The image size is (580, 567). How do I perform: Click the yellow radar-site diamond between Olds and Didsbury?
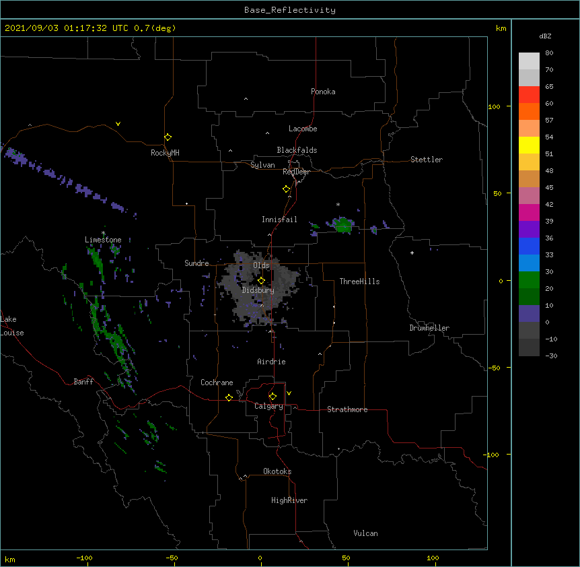coord(261,281)
